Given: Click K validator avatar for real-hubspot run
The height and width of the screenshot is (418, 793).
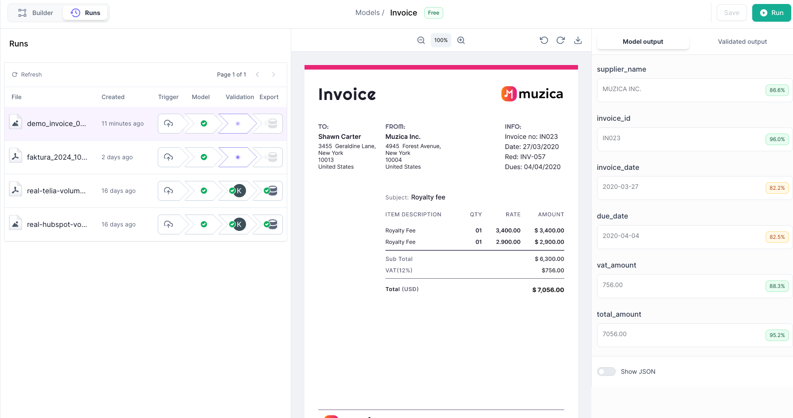Looking at the screenshot, I should click(x=239, y=225).
